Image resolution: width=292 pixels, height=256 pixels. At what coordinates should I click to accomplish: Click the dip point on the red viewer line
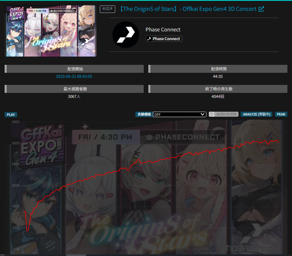pos(28,230)
